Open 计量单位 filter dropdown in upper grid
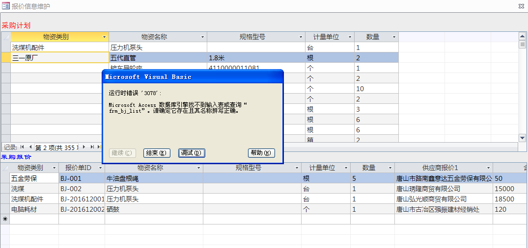This screenshot has height=248, width=528. [x=350, y=37]
